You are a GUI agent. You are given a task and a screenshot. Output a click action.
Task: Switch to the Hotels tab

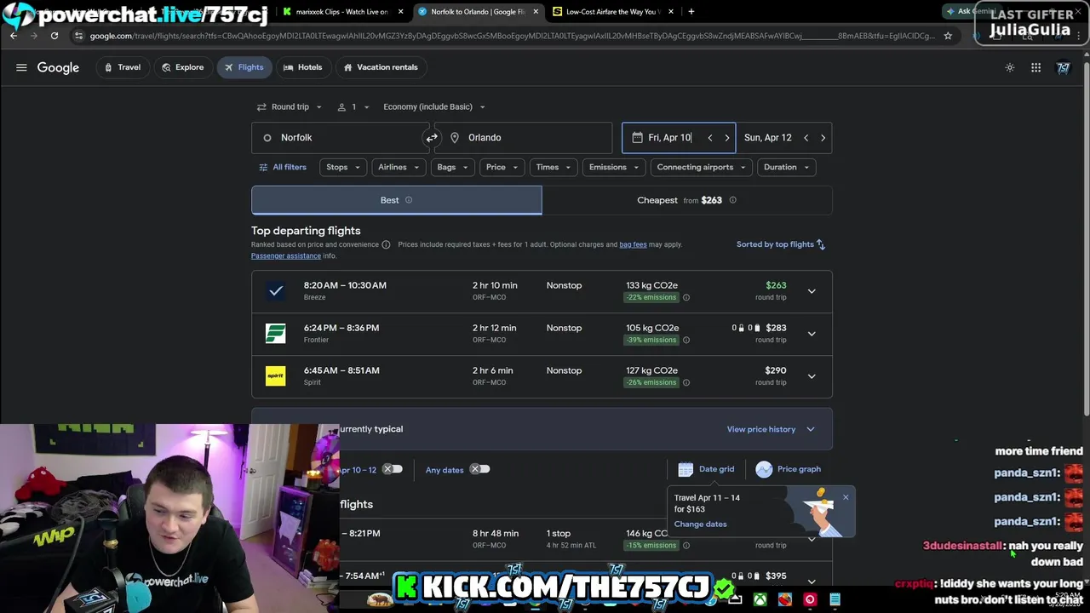(302, 67)
